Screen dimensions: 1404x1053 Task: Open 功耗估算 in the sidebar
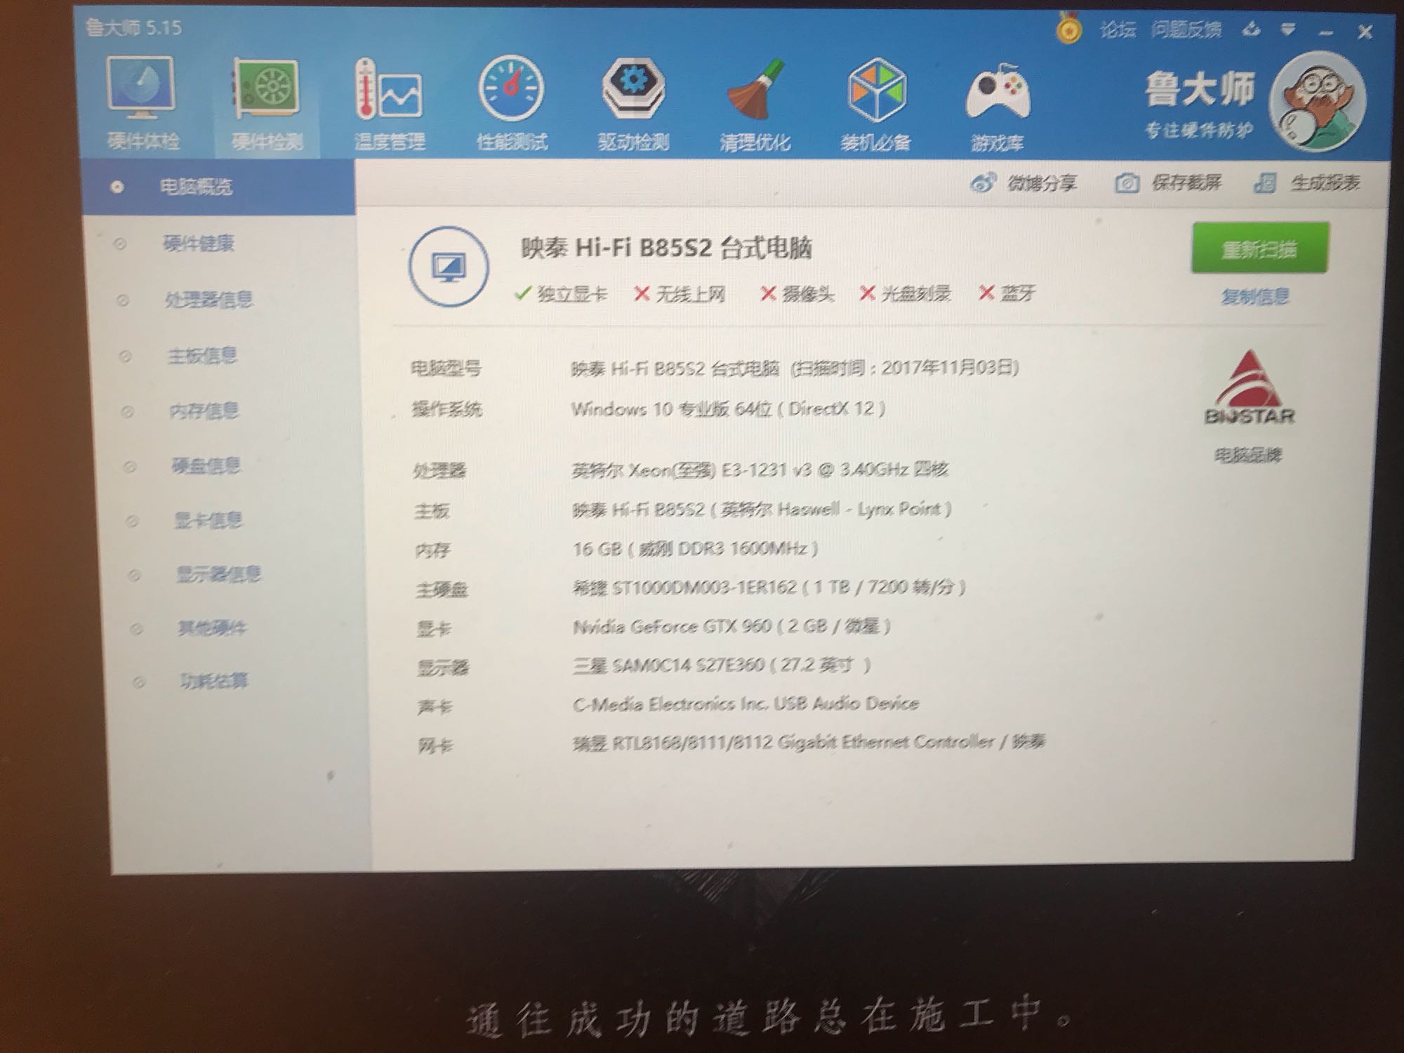214,681
